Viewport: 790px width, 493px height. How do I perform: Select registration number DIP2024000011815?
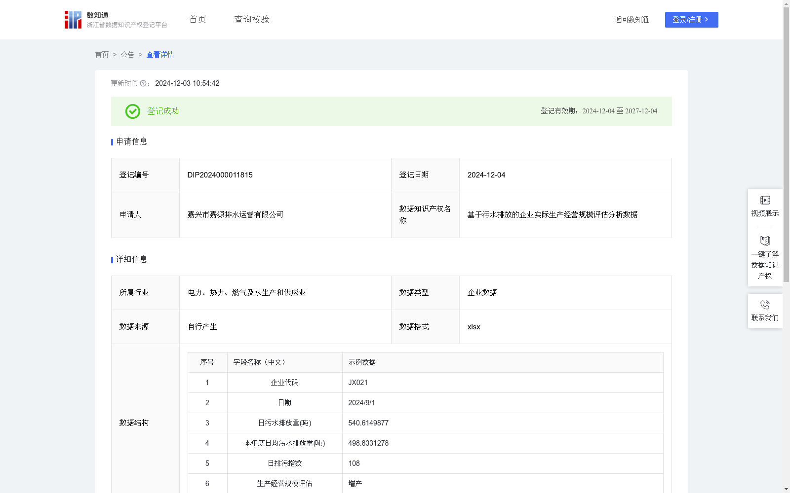pyautogui.click(x=220, y=175)
